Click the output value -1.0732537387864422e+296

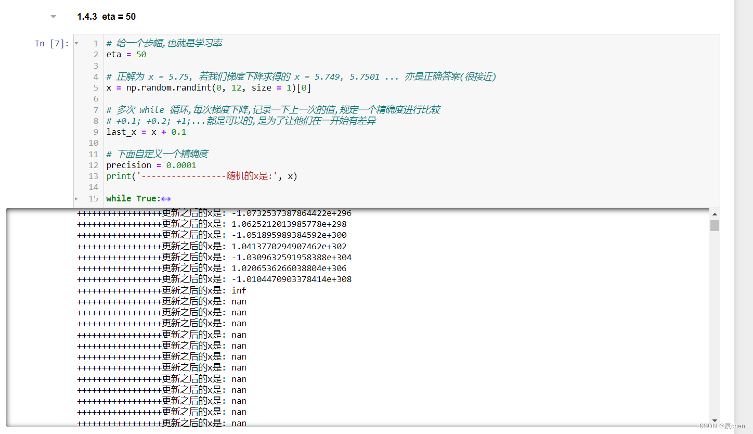(x=291, y=213)
